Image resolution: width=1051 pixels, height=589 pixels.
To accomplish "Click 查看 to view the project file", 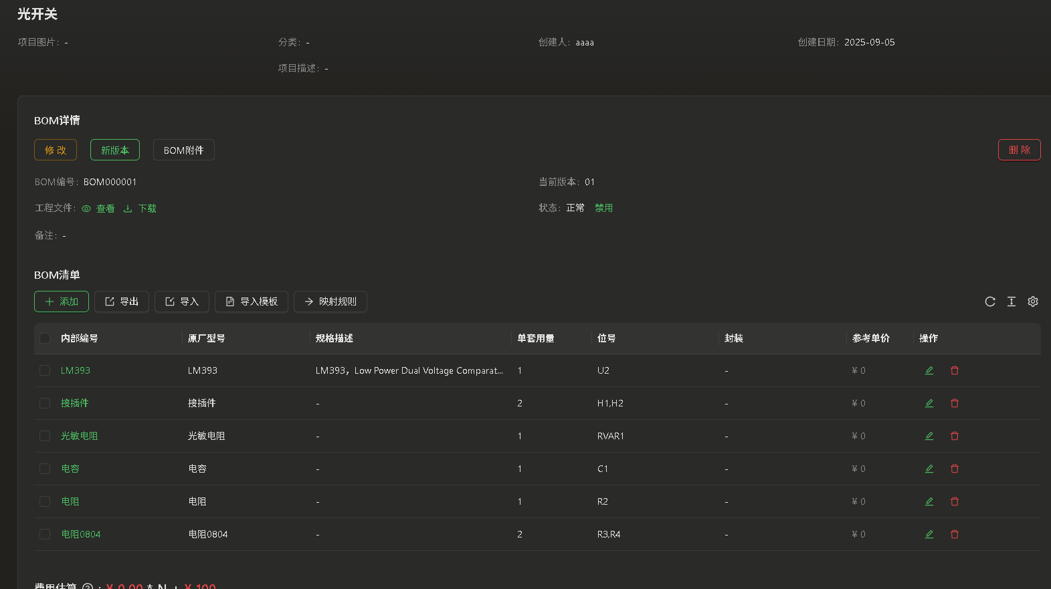I will point(98,209).
